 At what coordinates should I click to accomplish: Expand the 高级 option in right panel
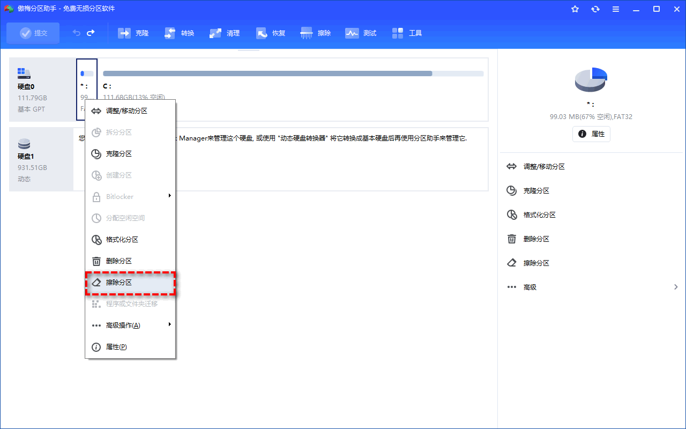(592, 287)
